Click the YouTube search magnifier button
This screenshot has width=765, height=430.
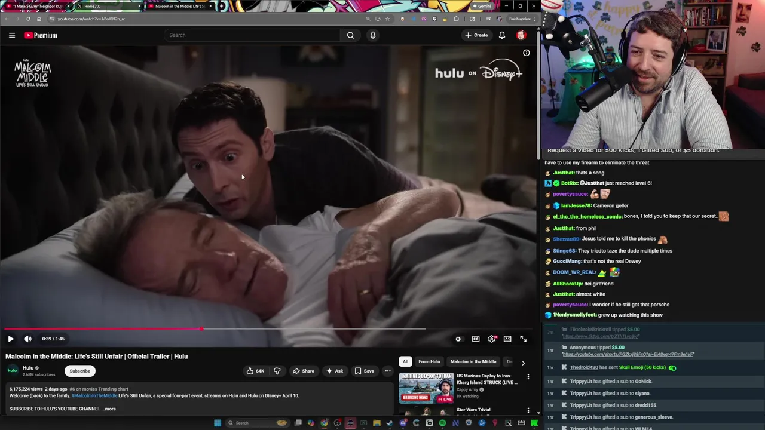pos(350,35)
